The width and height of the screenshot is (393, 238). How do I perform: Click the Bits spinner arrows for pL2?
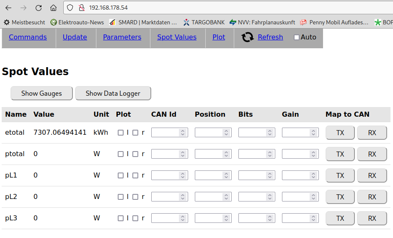[269, 197]
